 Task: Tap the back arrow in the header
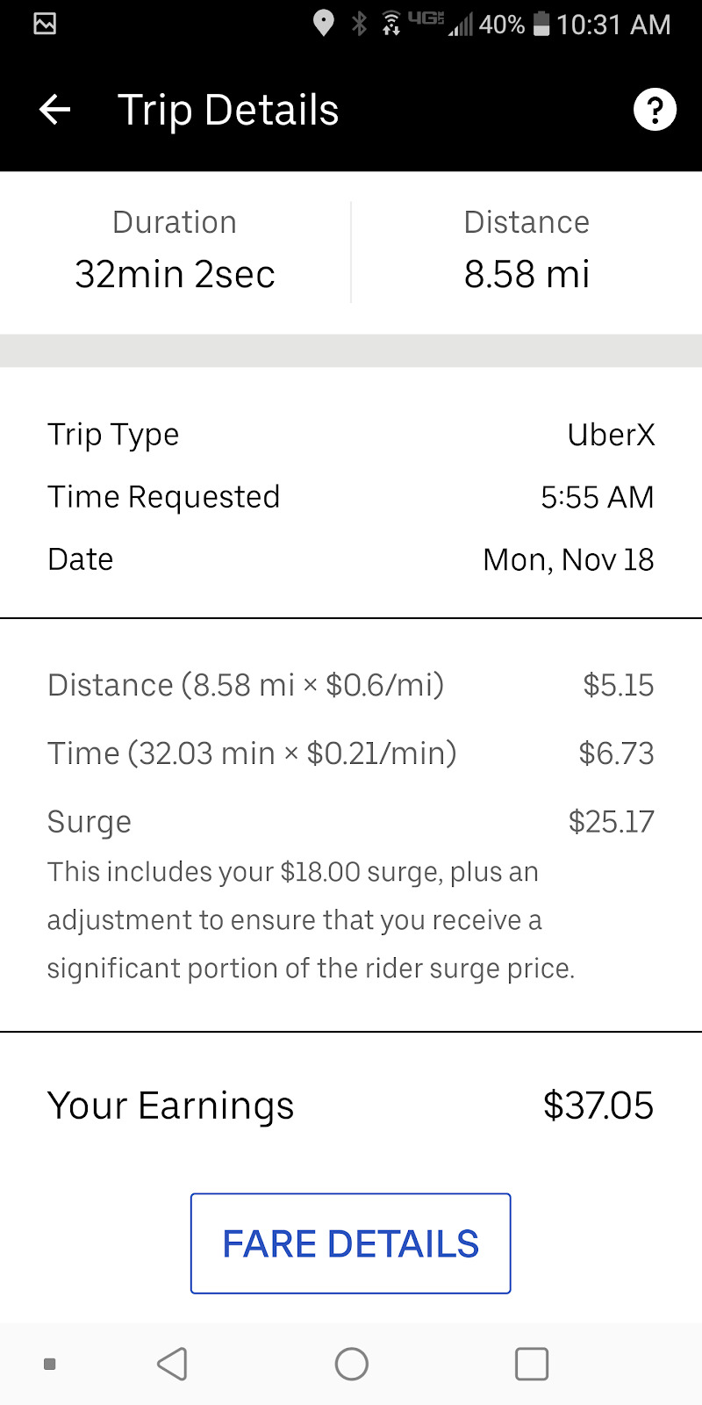pyautogui.click(x=54, y=110)
